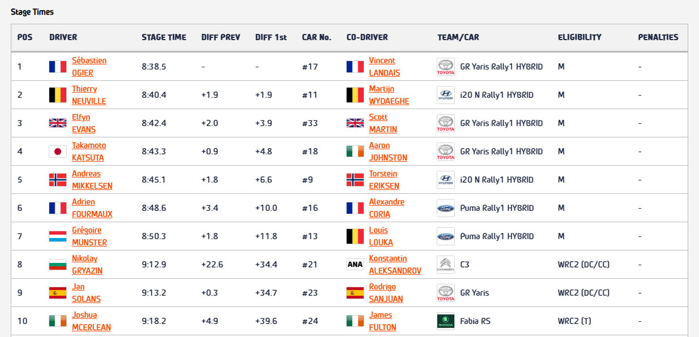Image resolution: width=699 pixels, height=337 pixels.
Task: Open Joshua McErlean's driver link
Action: 91,321
